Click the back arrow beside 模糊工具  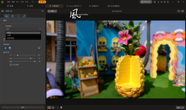(x=3, y=11)
